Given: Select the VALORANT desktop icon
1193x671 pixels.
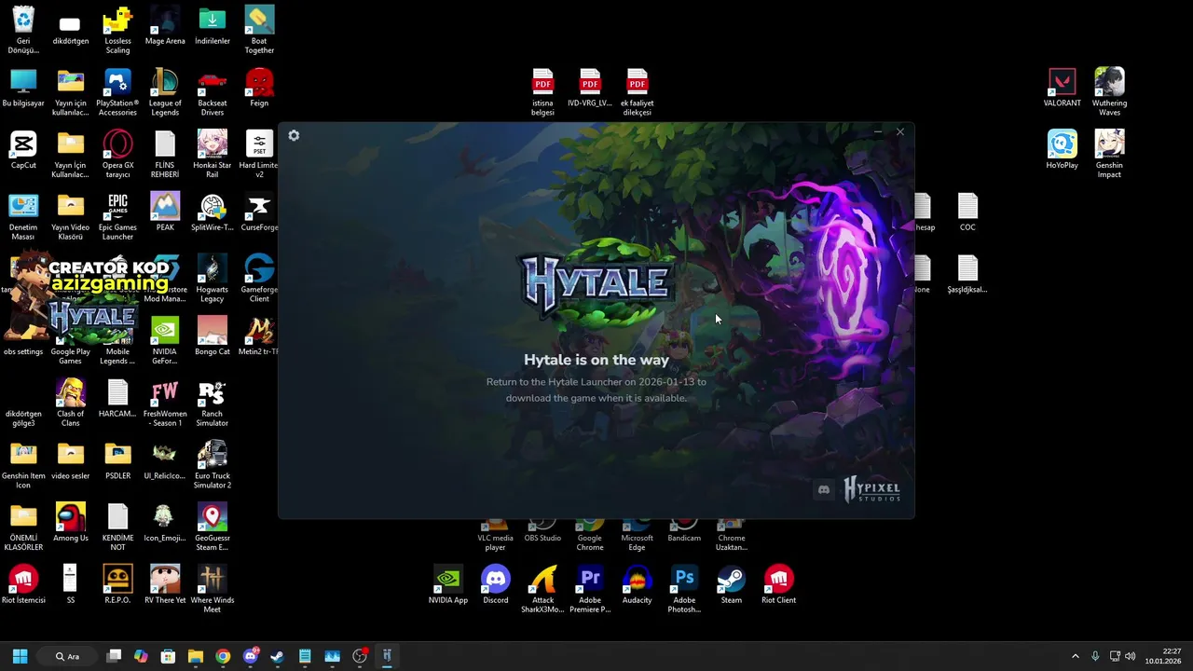Looking at the screenshot, I should (1062, 88).
